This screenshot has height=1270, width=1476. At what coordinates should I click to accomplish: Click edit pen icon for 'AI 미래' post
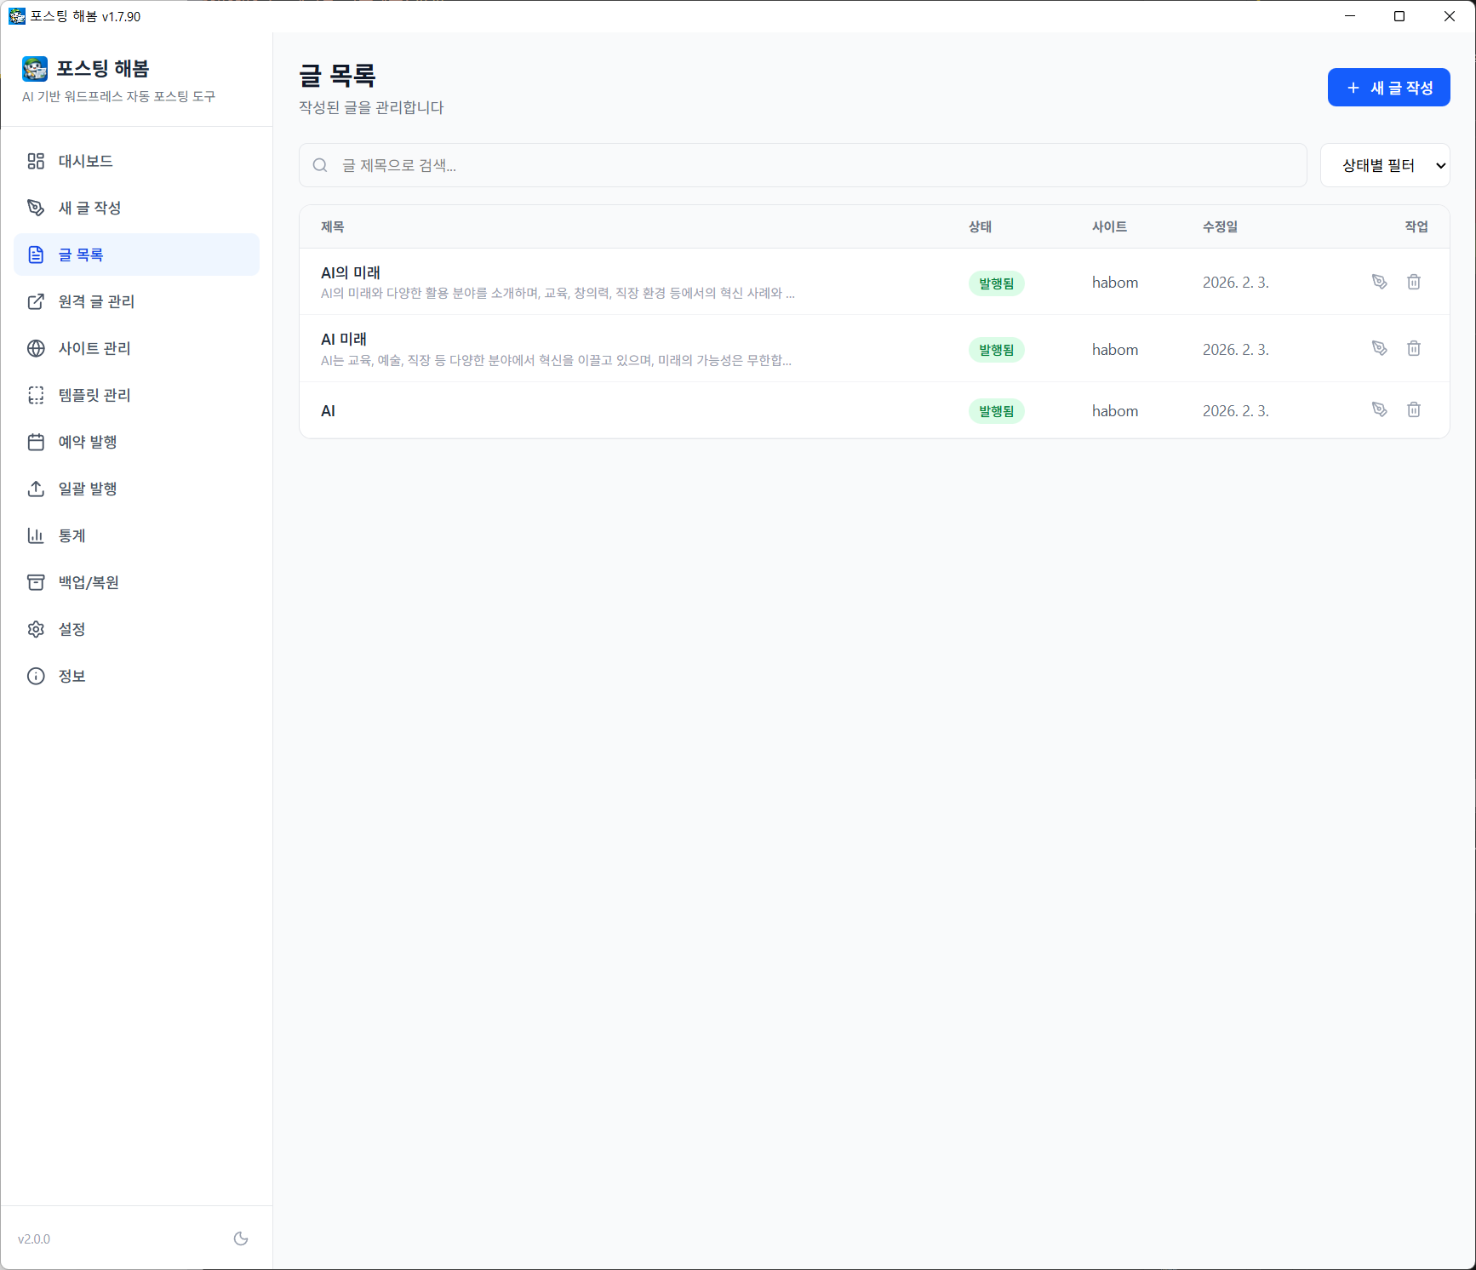pyautogui.click(x=1379, y=348)
